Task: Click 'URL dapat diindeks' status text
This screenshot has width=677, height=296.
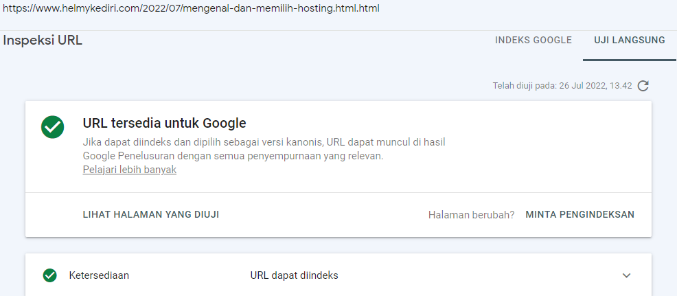Action: point(294,275)
